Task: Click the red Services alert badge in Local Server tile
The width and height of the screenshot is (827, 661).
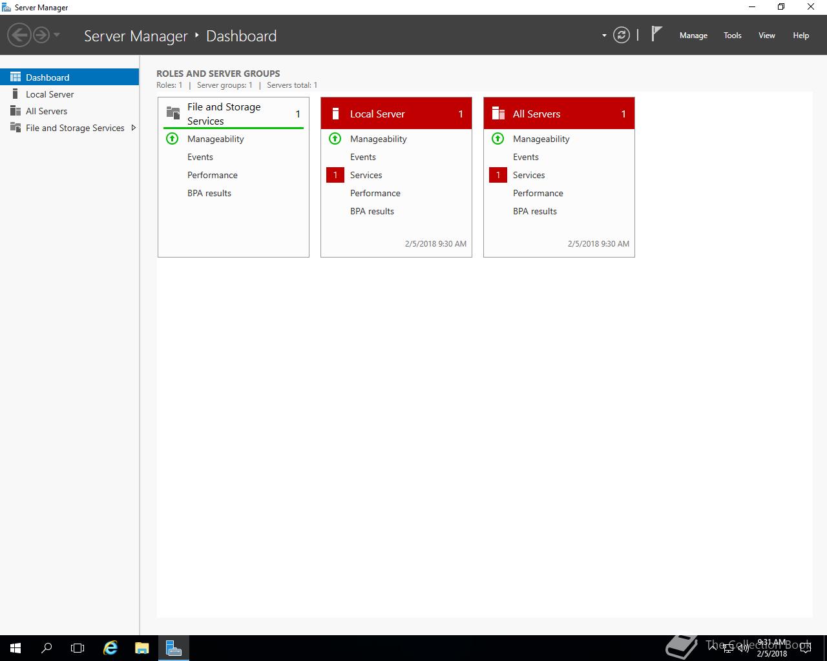Action: pyautogui.click(x=335, y=175)
